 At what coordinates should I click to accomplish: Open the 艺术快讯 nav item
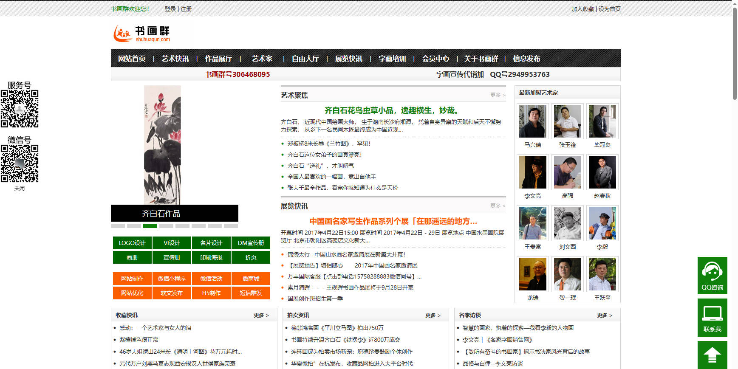175,59
